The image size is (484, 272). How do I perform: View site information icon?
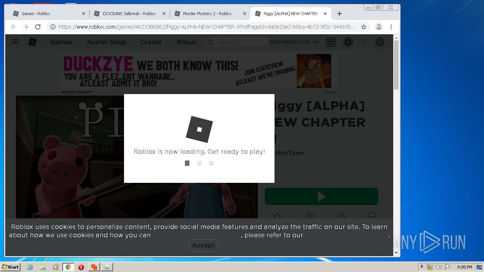point(53,27)
